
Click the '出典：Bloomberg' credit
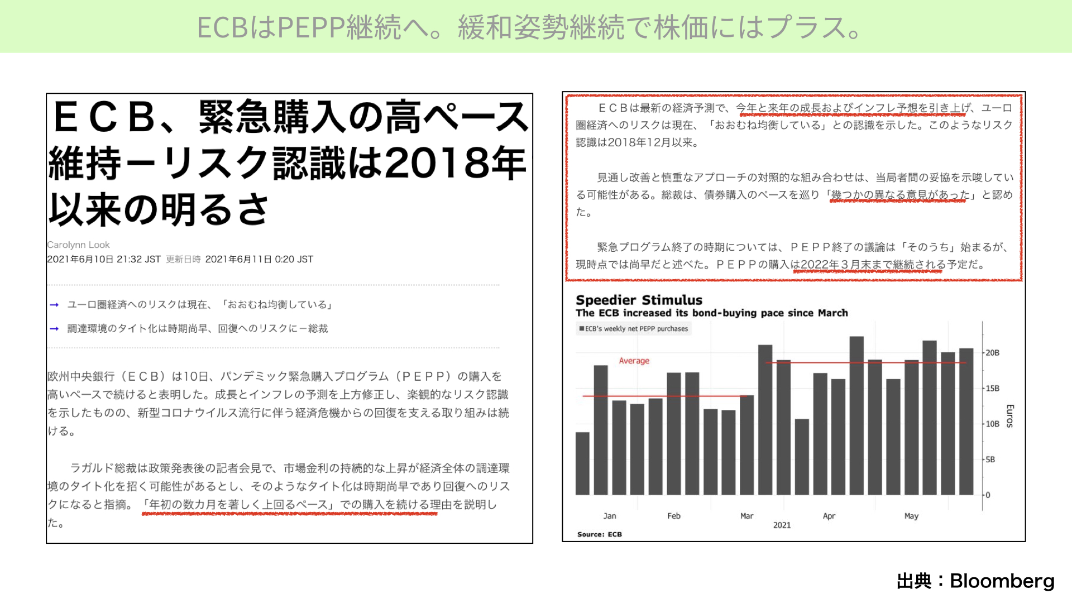(975, 581)
